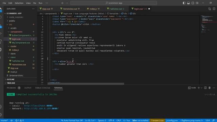Switch to HomeView.vue editor tab
This screenshot has height=122, width=217.
tap(70, 9)
